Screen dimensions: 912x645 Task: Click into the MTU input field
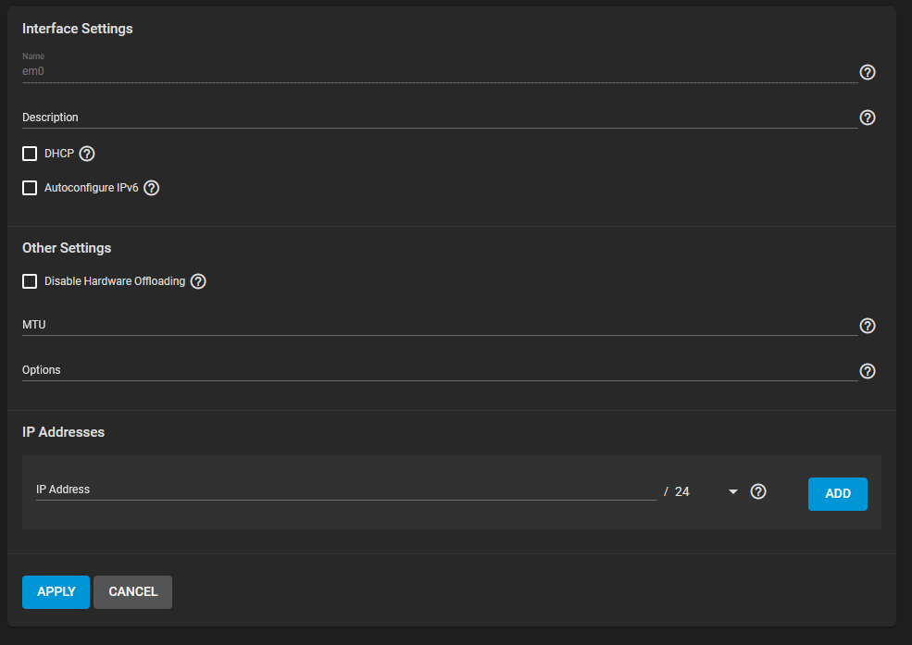click(x=439, y=326)
